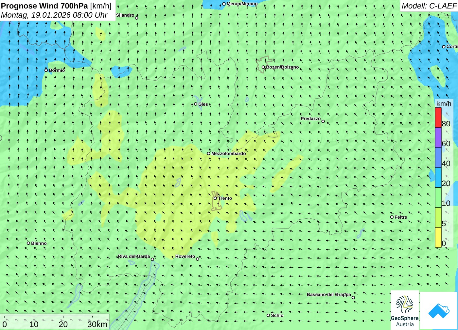The width and height of the screenshot is (458, 330).
Task: Select the purple 60–80 km/h legend swatch
Action: click(x=438, y=138)
